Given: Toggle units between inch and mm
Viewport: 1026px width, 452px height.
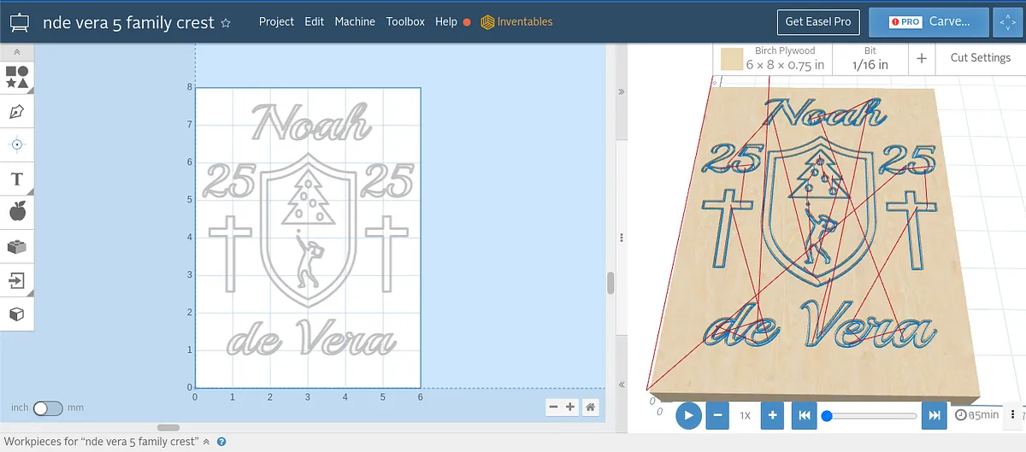Looking at the screenshot, I should click(x=48, y=408).
